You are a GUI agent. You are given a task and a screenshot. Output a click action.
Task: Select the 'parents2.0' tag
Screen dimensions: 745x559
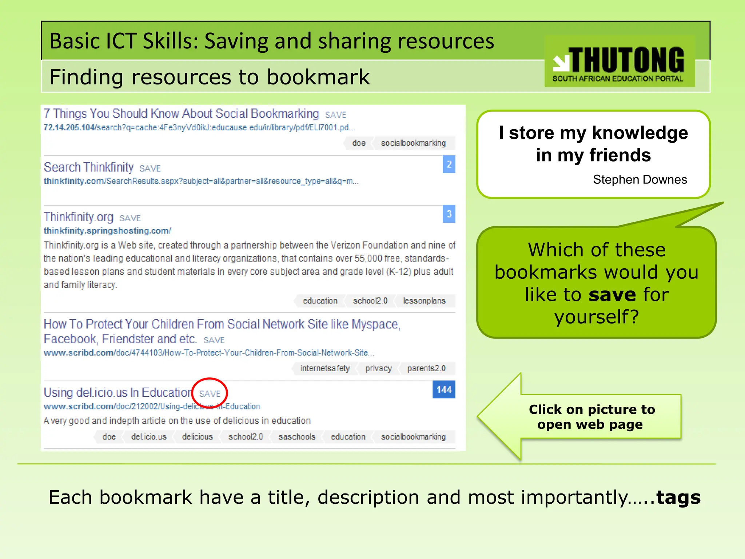click(x=426, y=369)
